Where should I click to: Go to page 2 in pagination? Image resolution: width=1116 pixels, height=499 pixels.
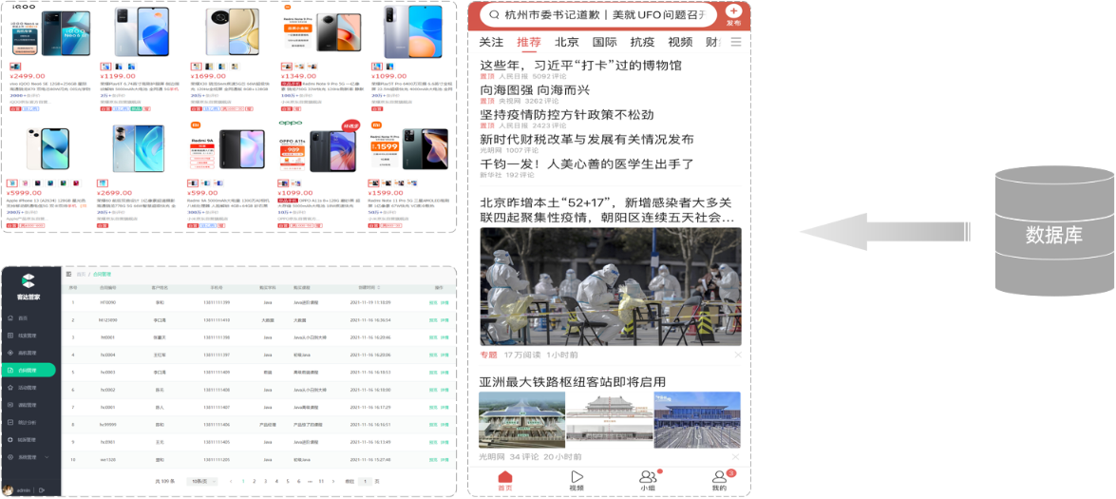254,482
